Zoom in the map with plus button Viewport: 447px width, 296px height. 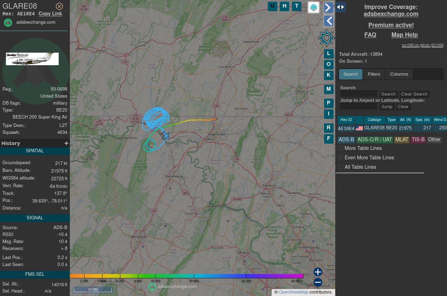tap(318, 272)
